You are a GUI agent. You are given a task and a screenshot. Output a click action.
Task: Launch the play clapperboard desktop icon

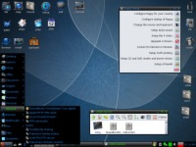click(38, 25)
